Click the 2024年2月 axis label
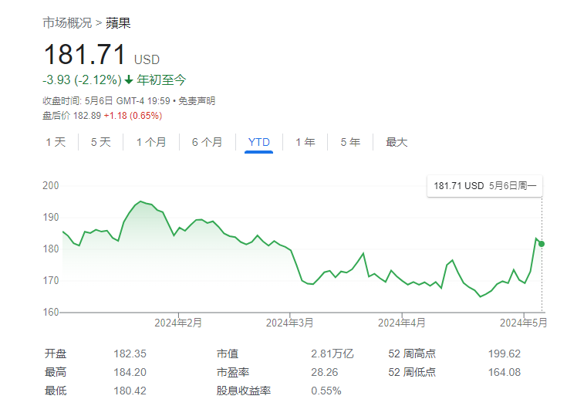This screenshot has height=406, width=567. coord(178,323)
